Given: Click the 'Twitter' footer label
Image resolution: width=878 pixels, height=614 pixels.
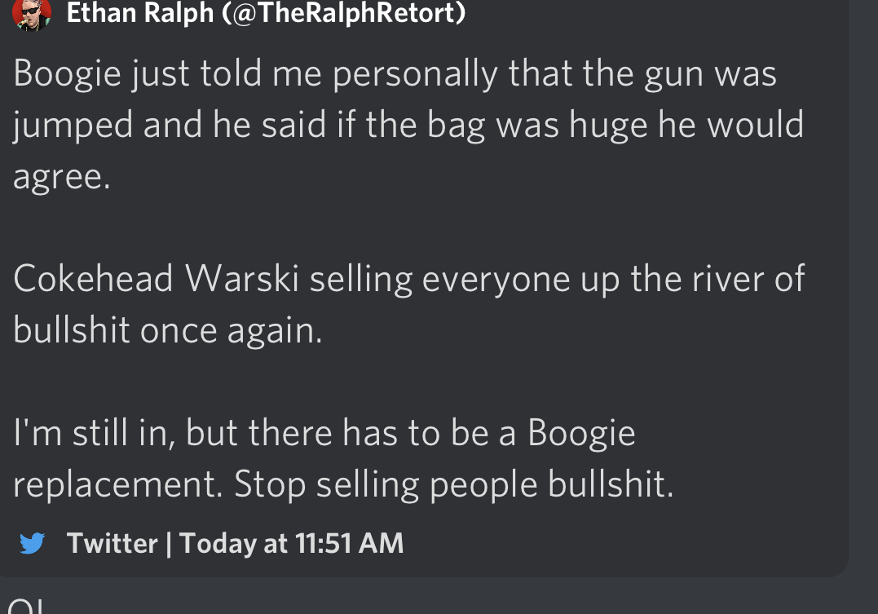Looking at the screenshot, I should tap(112, 543).
